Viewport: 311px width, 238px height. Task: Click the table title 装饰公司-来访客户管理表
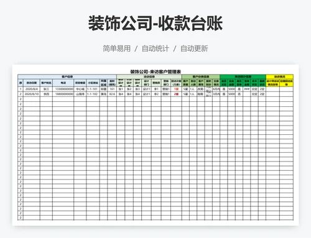[x=155, y=71]
